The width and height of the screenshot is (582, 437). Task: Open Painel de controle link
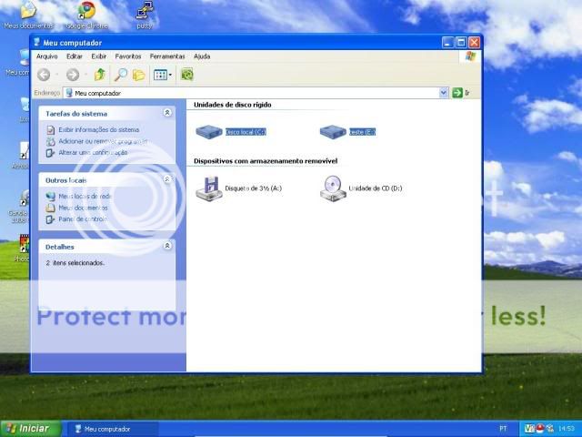point(83,219)
